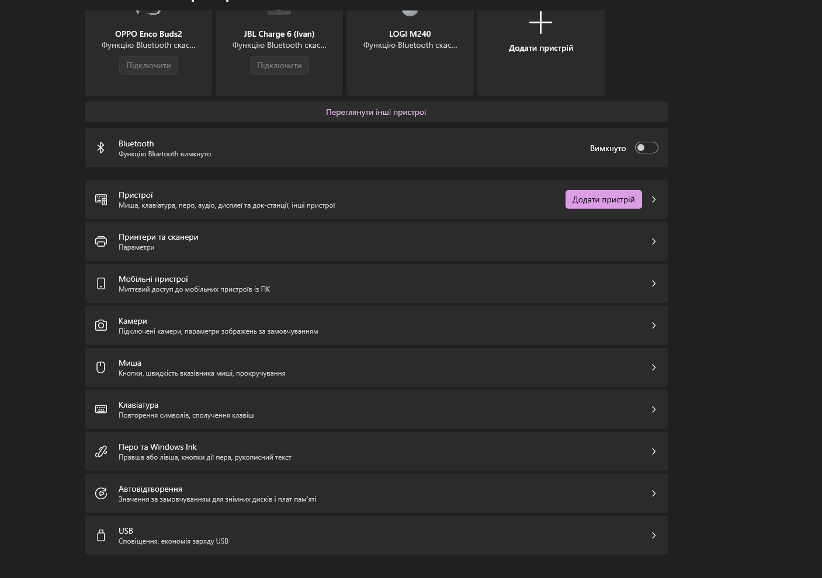Click the camera icon next to Камери
The width and height of the screenshot is (822, 578).
click(101, 325)
